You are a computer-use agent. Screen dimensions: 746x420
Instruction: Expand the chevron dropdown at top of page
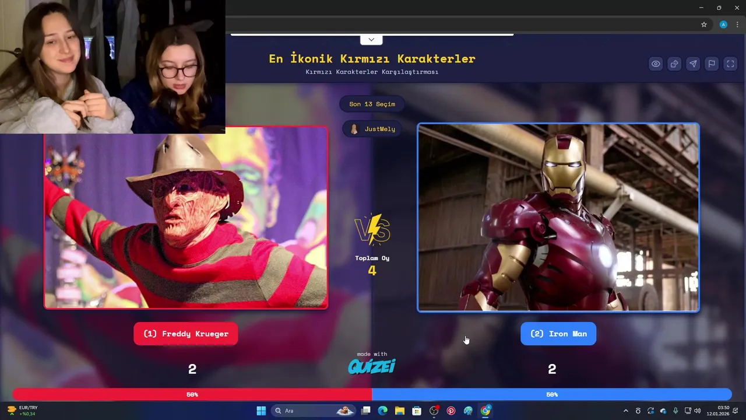(371, 40)
